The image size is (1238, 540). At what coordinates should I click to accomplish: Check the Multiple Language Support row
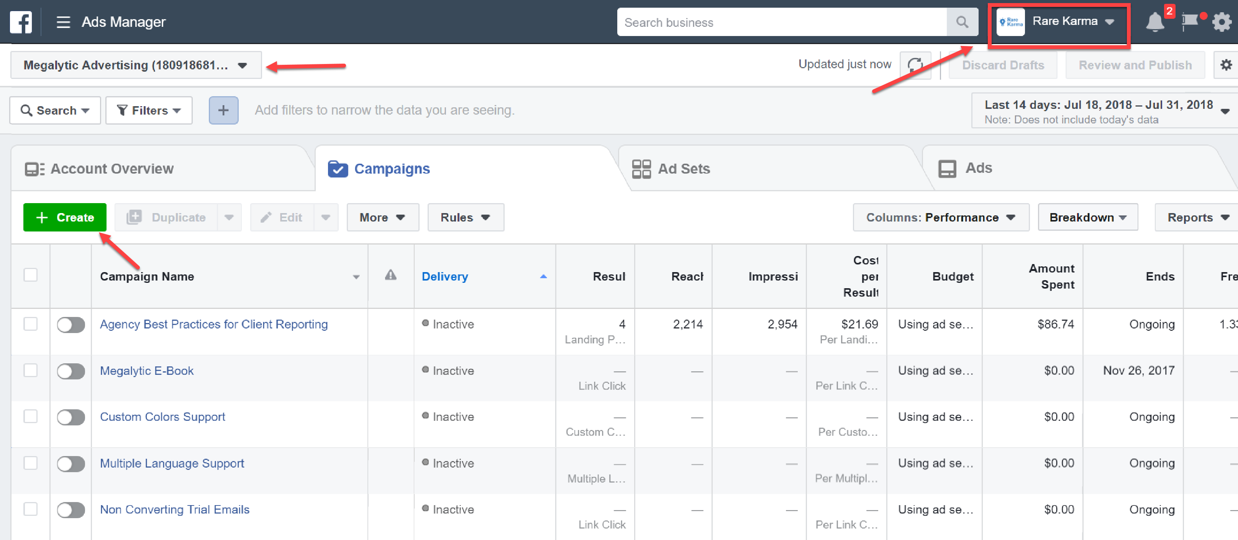point(31,463)
